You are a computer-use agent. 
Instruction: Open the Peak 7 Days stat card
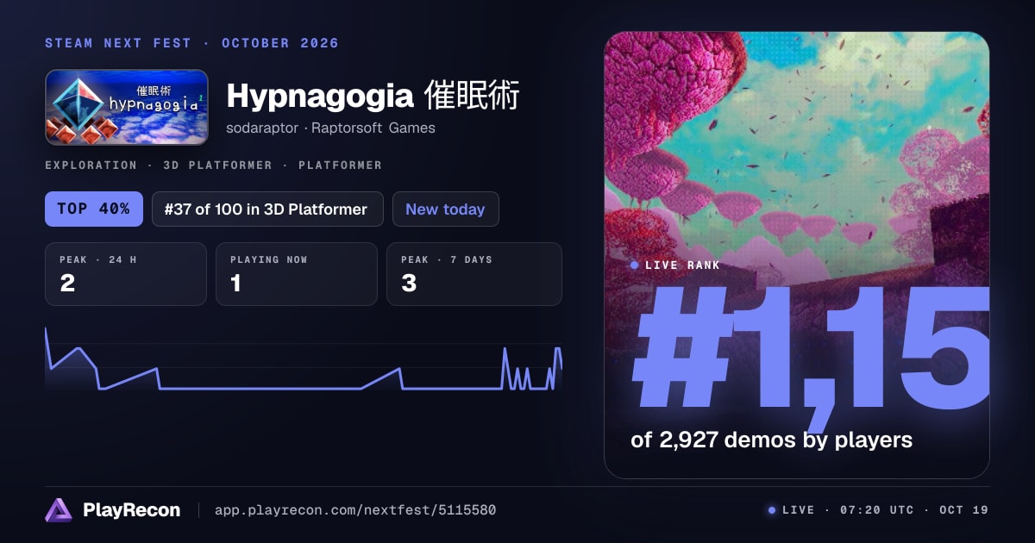point(474,274)
